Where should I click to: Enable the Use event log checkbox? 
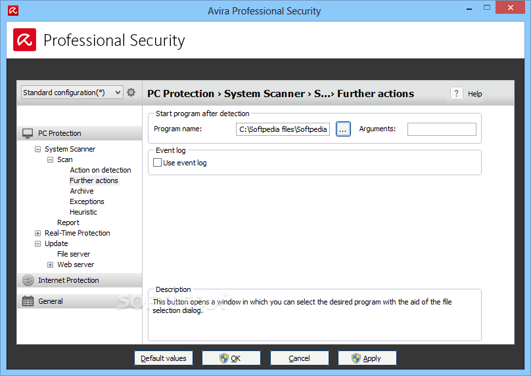tap(157, 163)
